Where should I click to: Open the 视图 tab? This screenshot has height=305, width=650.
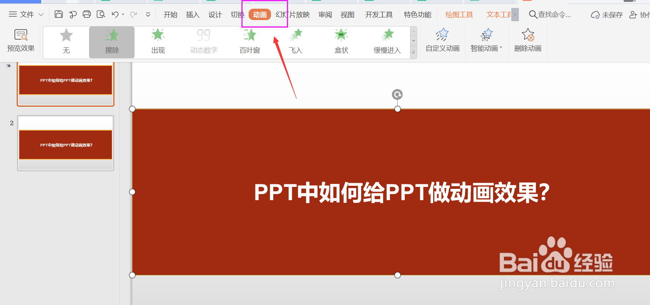coord(348,15)
